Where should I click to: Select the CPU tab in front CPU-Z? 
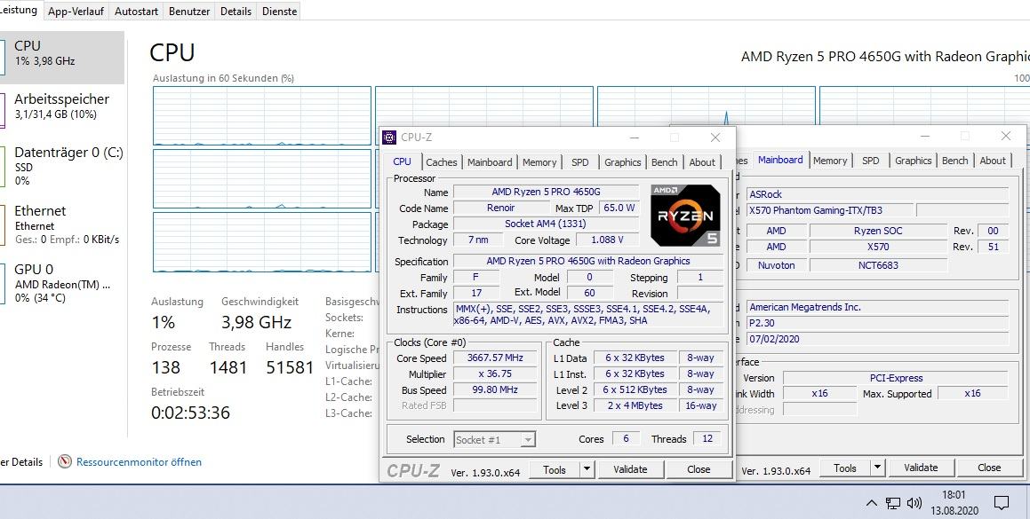(402, 161)
